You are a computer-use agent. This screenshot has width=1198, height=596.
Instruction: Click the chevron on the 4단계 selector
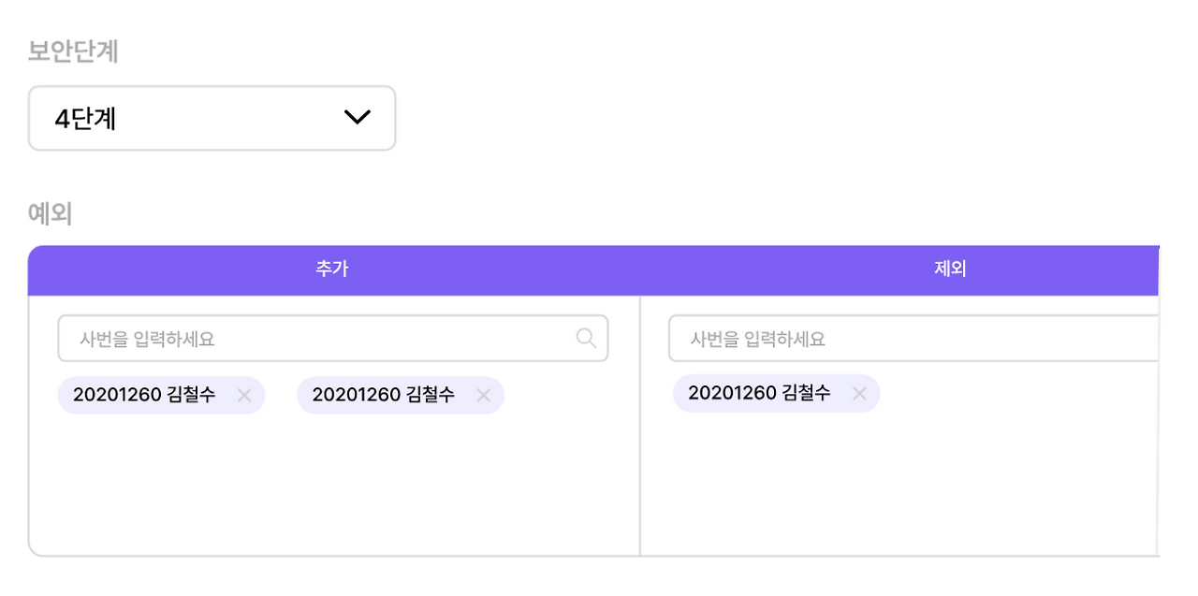[x=355, y=118]
